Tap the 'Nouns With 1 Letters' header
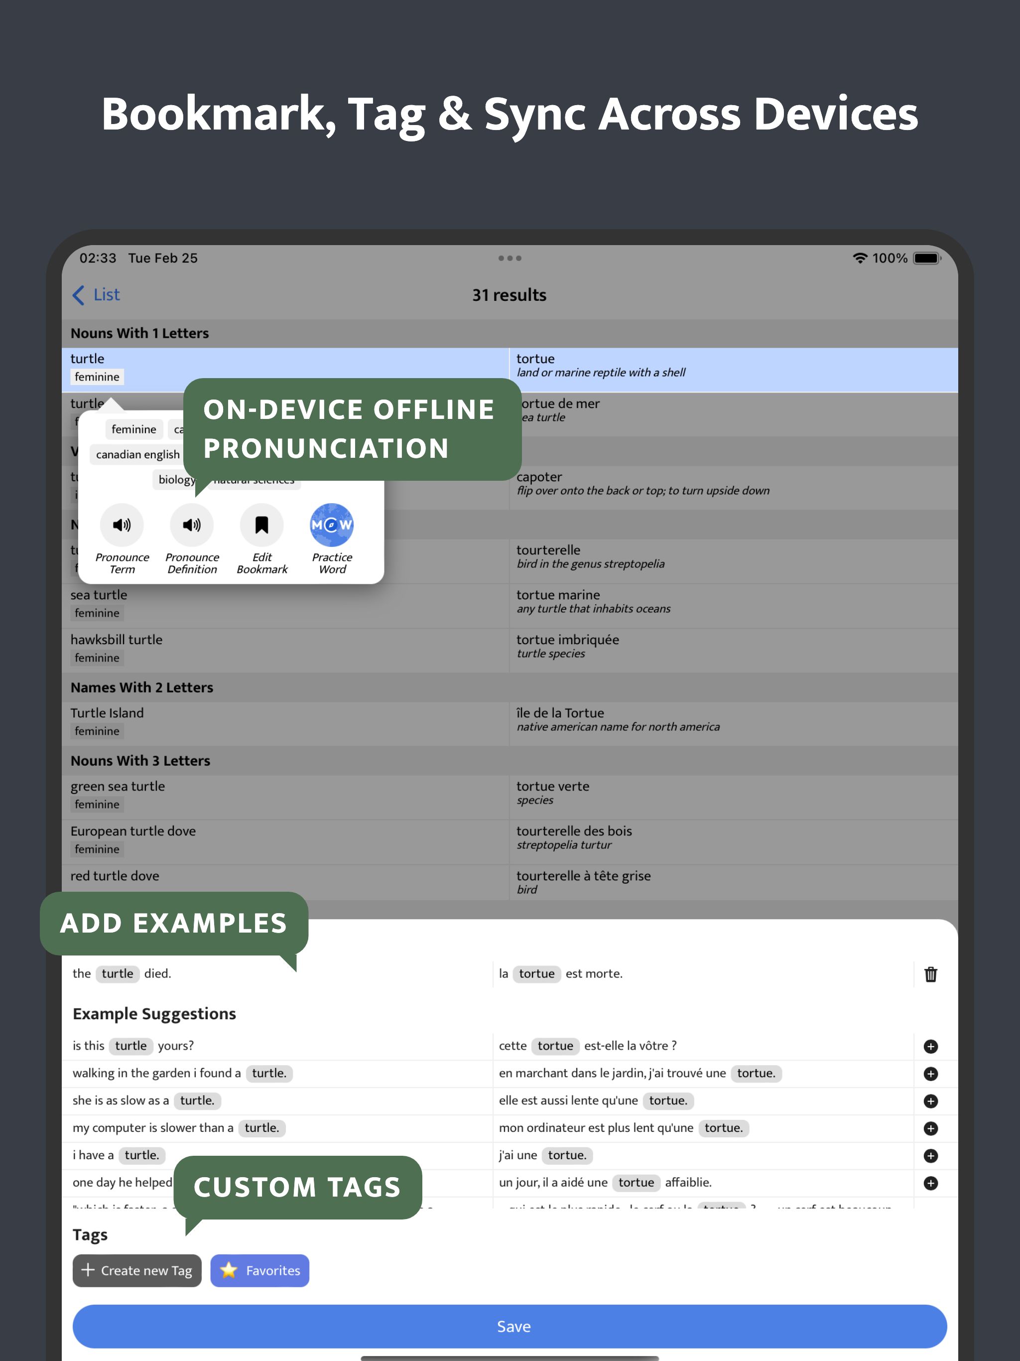 510,333
